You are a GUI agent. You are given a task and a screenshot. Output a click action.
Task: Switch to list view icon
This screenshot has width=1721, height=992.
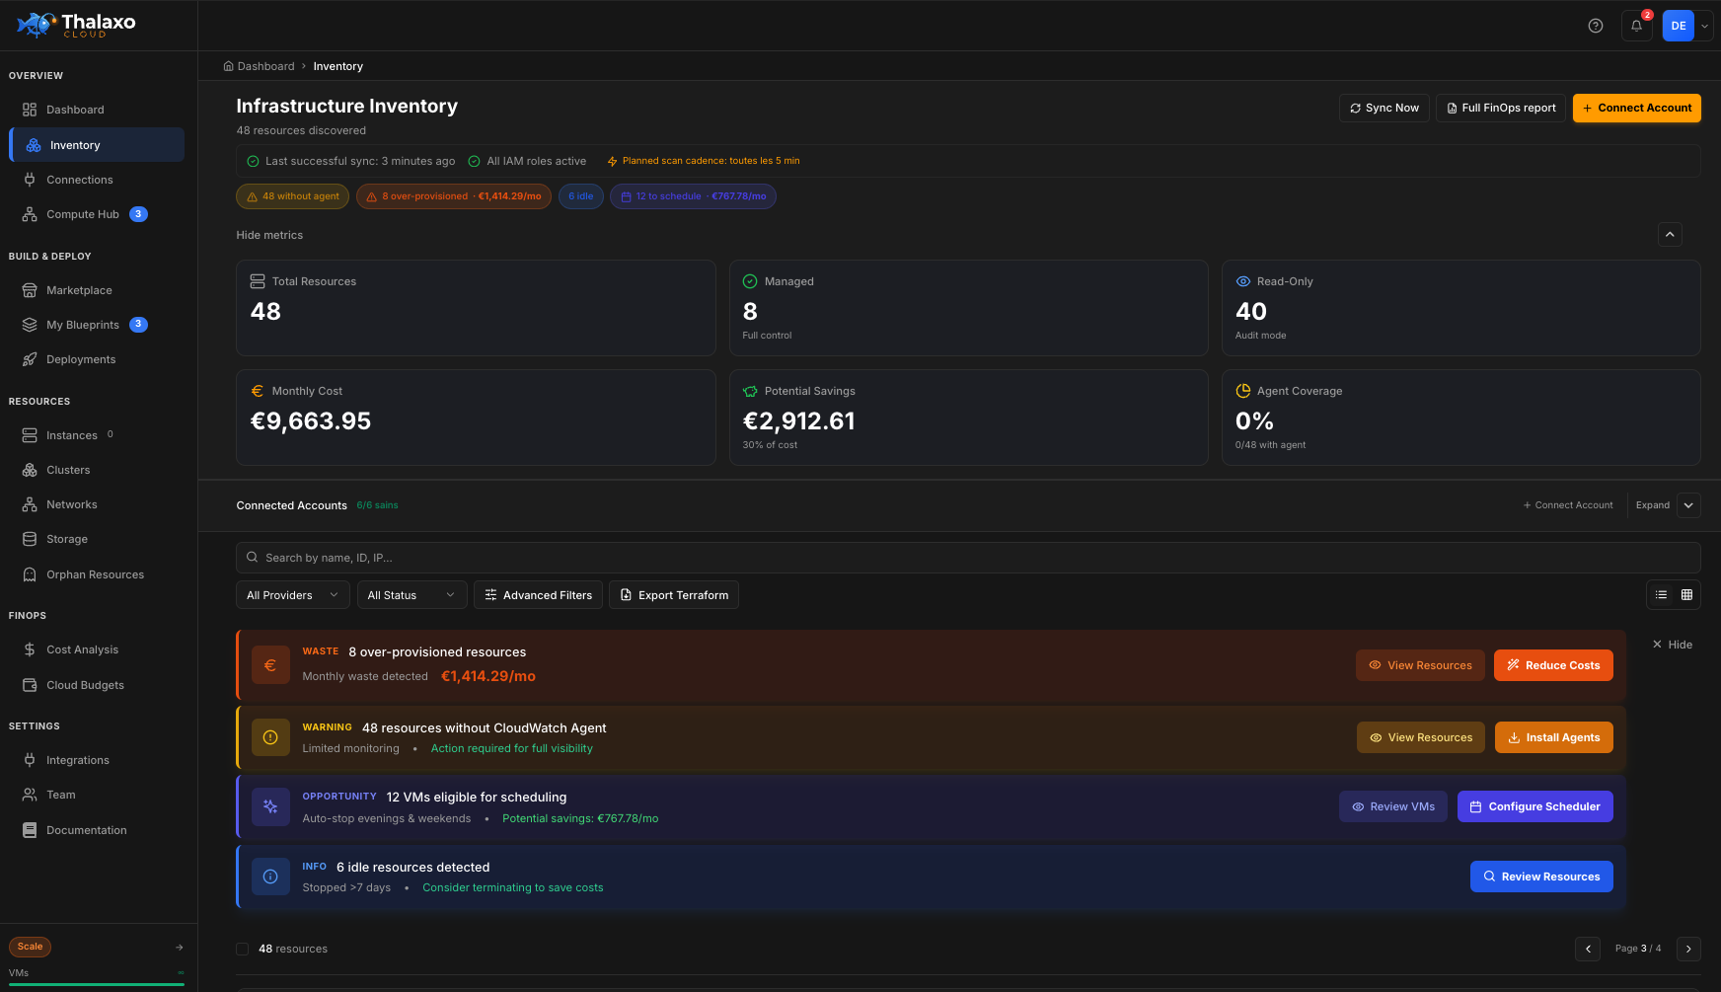tap(1661, 594)
